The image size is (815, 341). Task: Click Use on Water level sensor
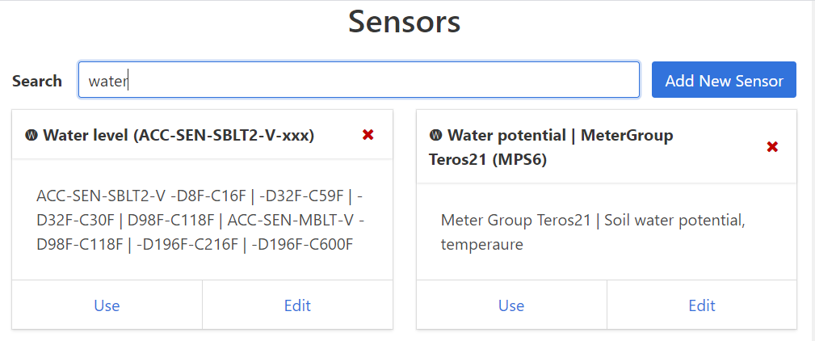[x=107, y=305]
